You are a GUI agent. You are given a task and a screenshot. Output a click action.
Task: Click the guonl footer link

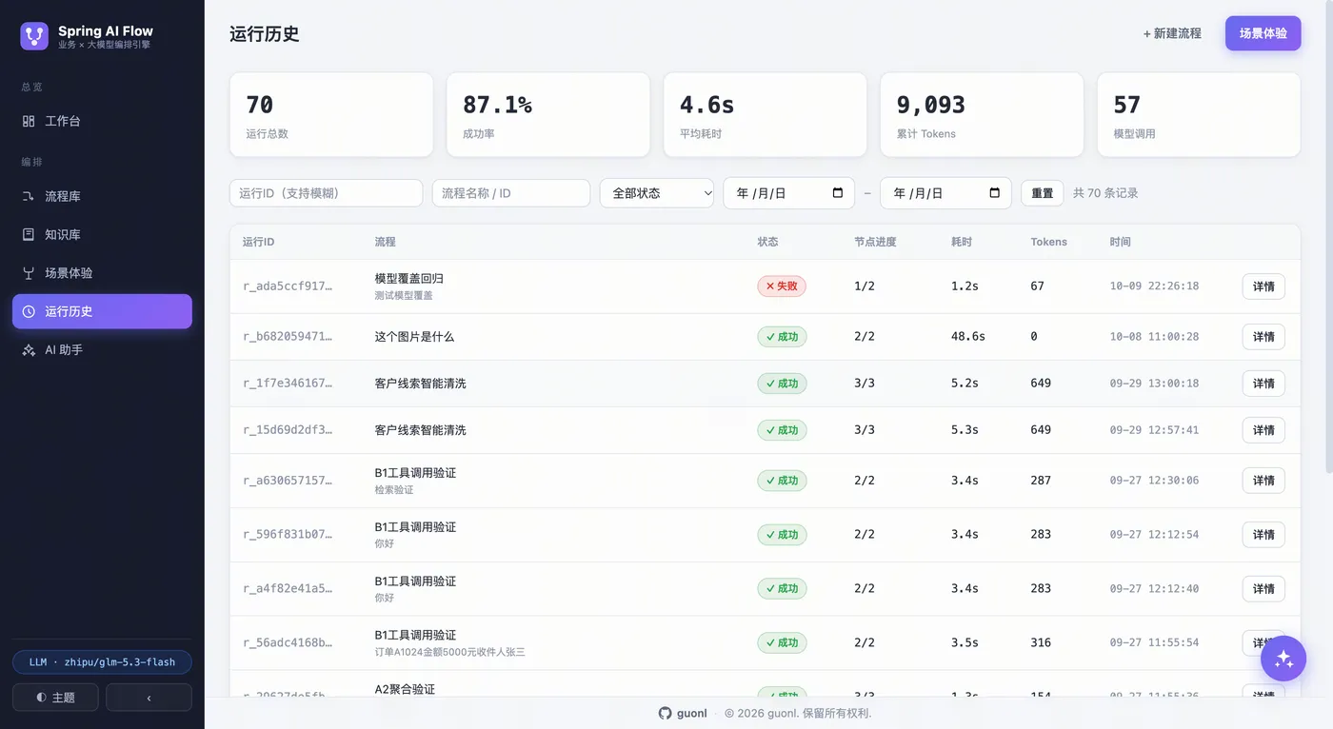point(692,713)
